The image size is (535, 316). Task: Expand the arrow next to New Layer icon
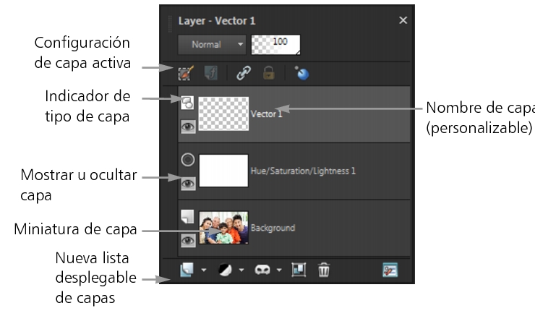204,270
